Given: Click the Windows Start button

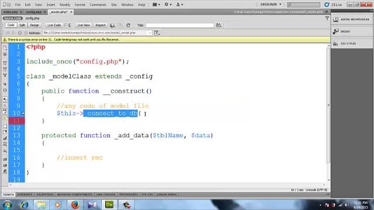Looking at the screenshot, I should coord(7,205).
